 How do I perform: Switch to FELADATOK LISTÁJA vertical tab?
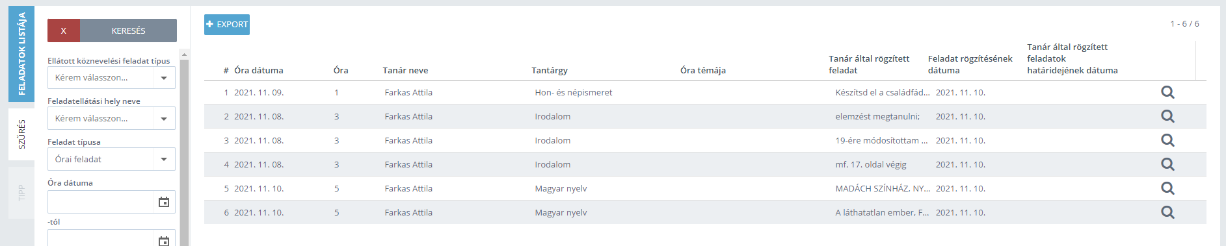coord(21,54)
